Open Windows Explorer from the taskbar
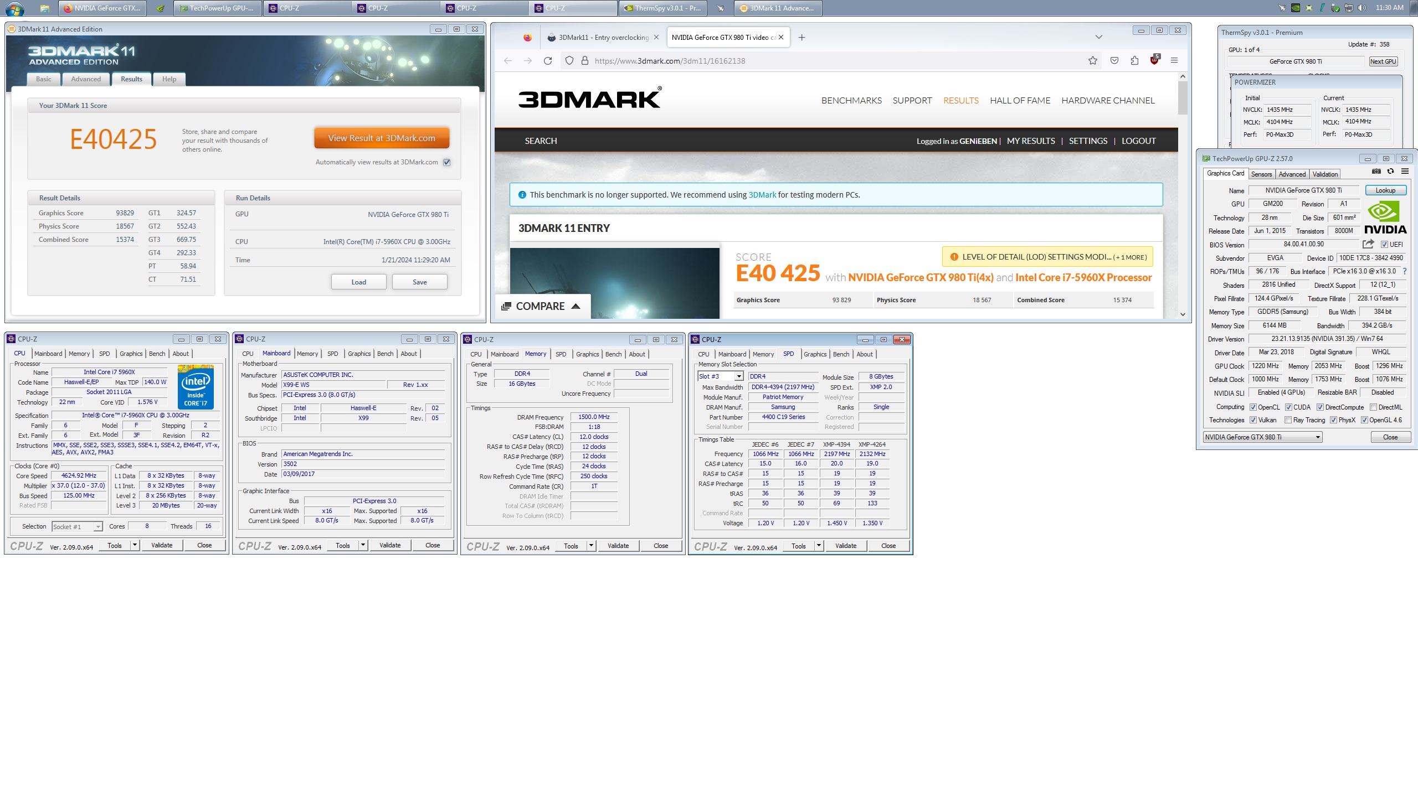The height and width of the screenshot is (797, 1418). click(x=45, y=8)
